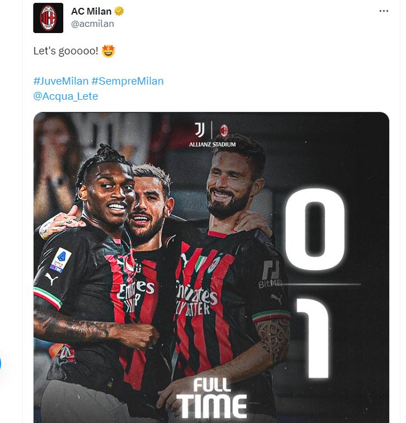Select the "Let's gooooo!" tweet text
The height and width of the screenshot is (423, 406).
coord(66,51)
